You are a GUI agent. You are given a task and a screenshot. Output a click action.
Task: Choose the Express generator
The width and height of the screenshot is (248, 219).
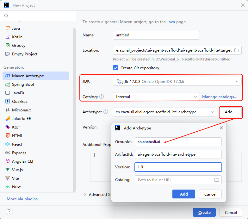[36, 153]
